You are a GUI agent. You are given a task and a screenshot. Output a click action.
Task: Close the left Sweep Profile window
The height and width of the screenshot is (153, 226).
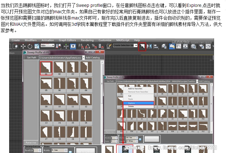(x=100, y=52)
